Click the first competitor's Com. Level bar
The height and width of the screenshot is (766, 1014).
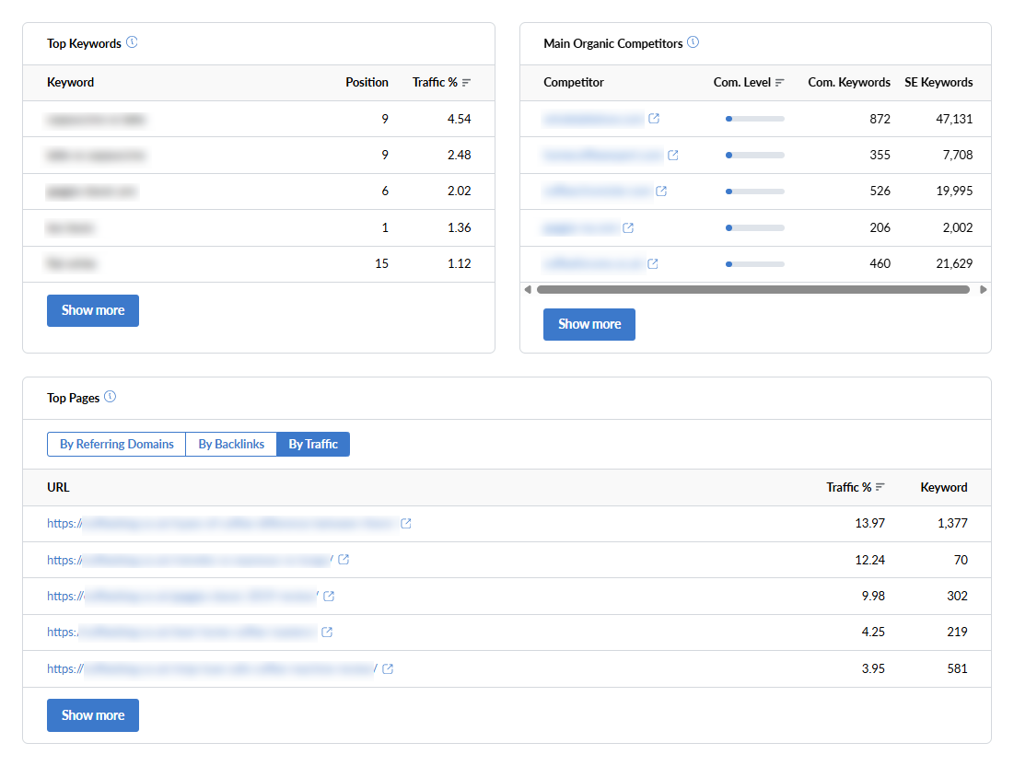click(754, 119)
